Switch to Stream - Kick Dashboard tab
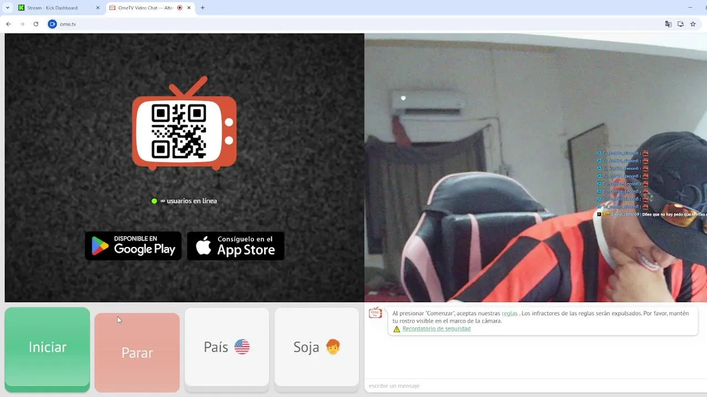Image resolution: width=707 pixels, height=397 pixels. point(59,8)
